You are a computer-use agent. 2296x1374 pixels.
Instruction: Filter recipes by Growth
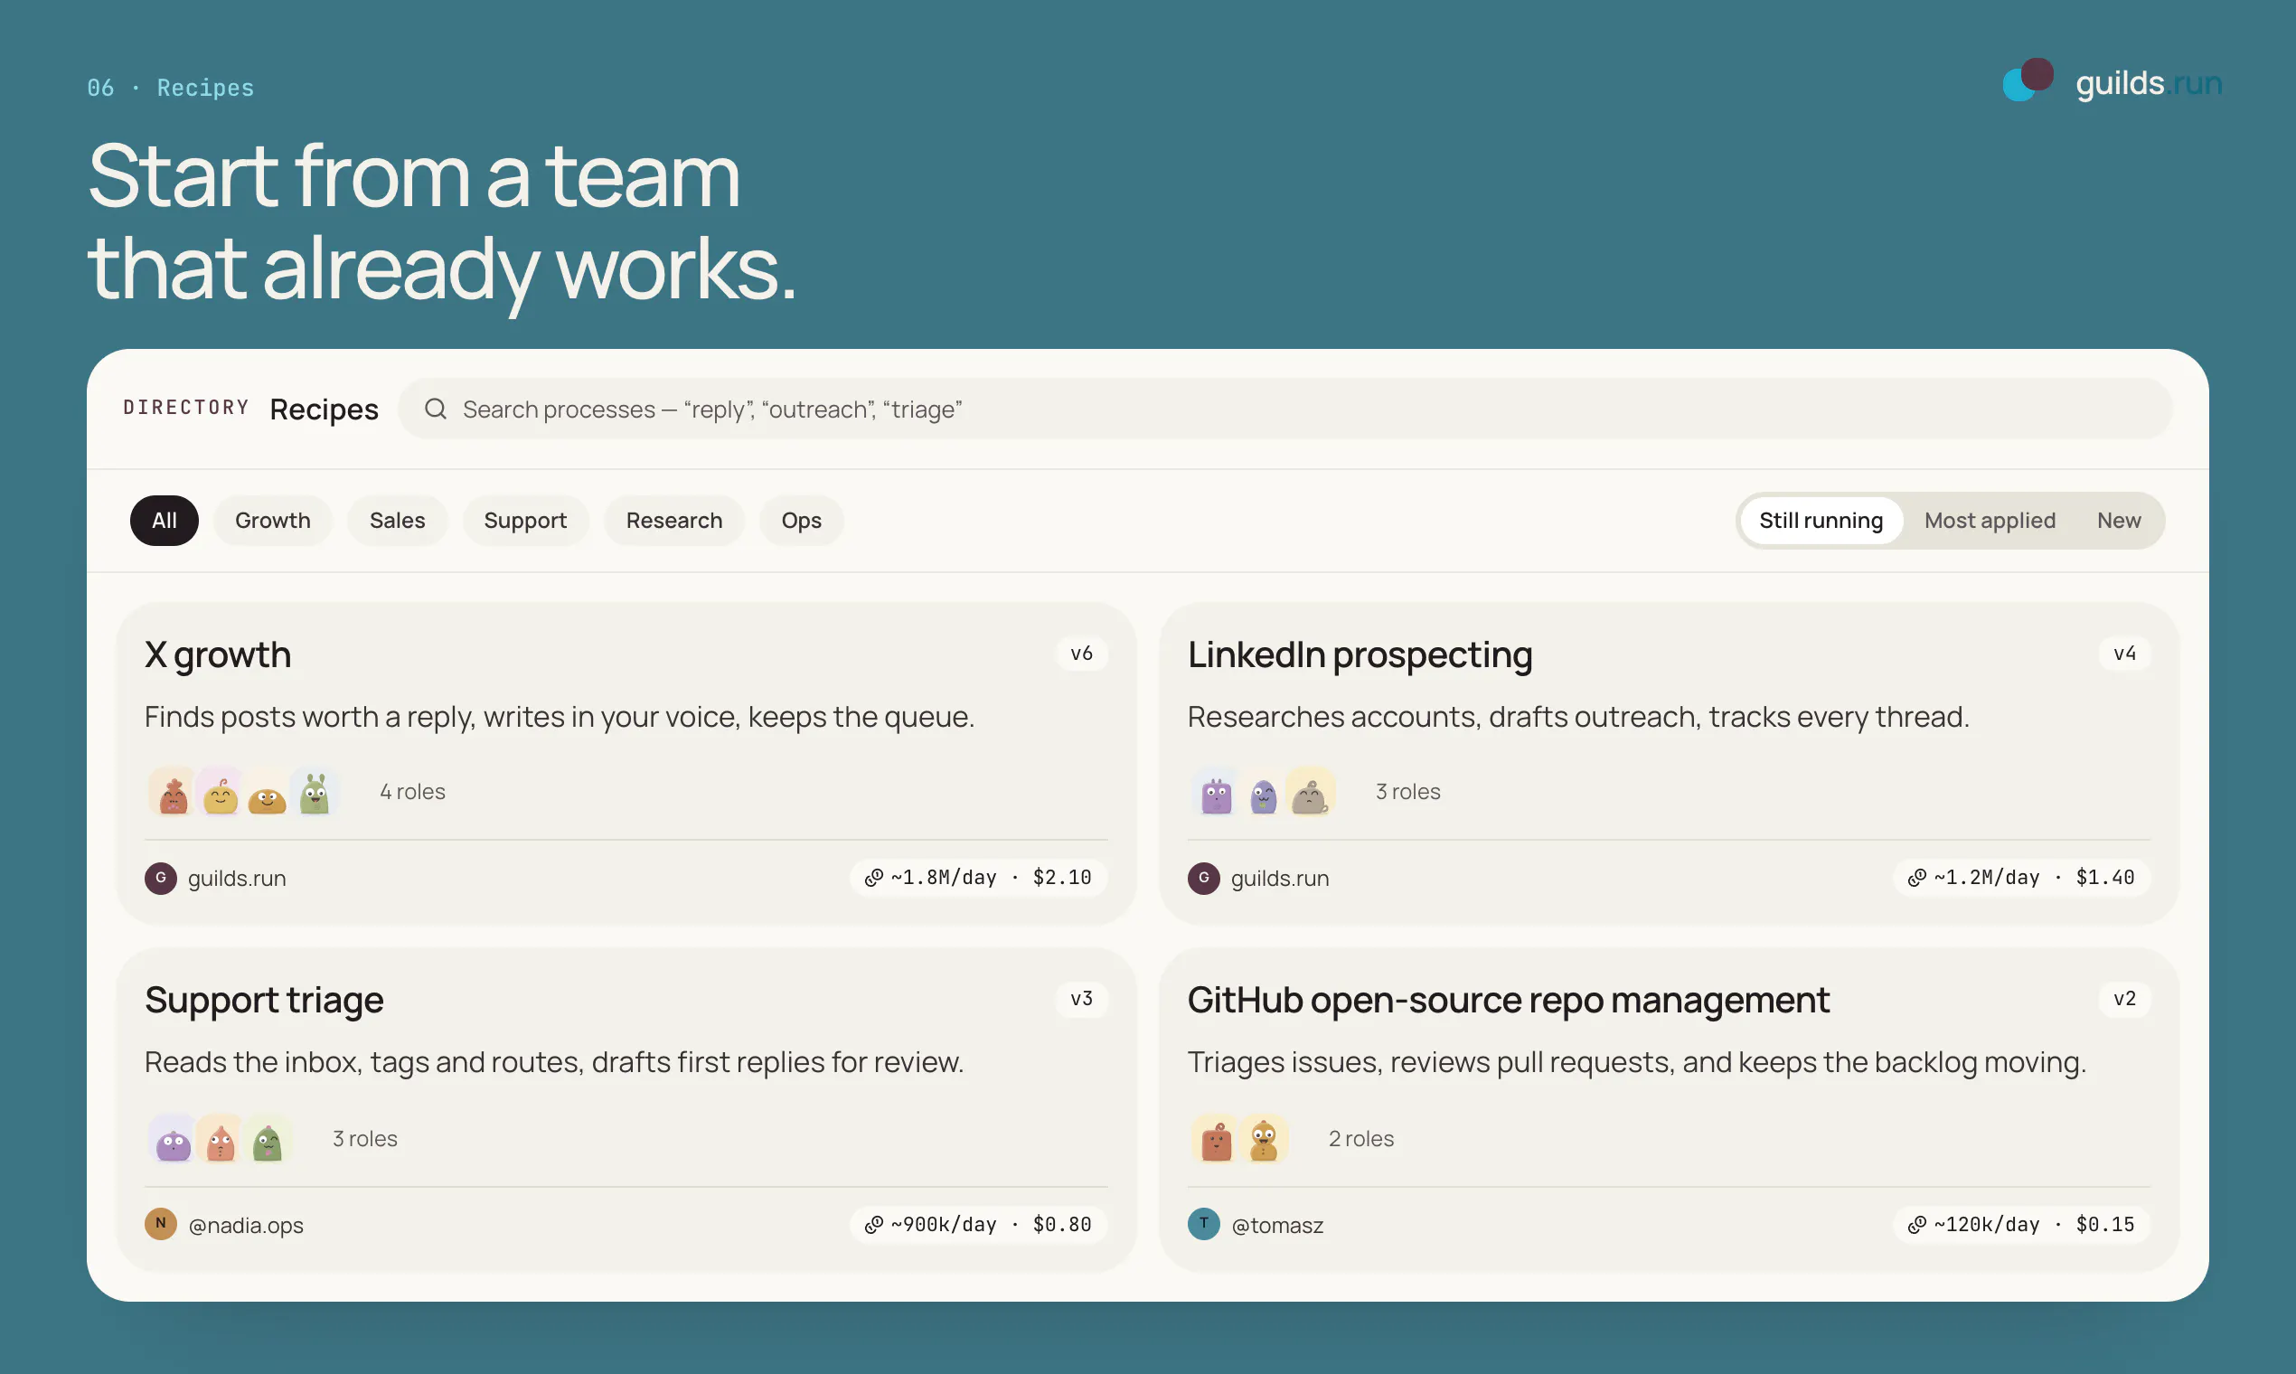(272, 521)
